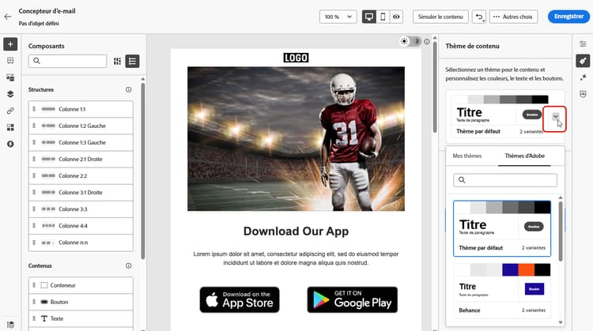The height and width of the screenshot is (331, 593).
Task: Click the football player hero image
Action: tap(296, 139)
